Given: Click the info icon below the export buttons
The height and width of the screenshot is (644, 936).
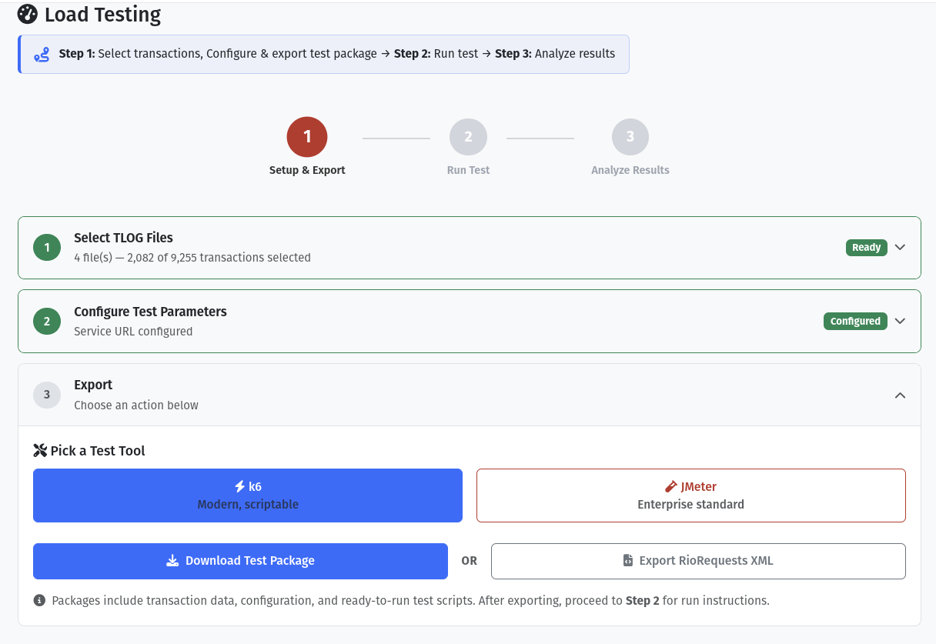Looking at the screenshot, I should (x=39, y=600).
